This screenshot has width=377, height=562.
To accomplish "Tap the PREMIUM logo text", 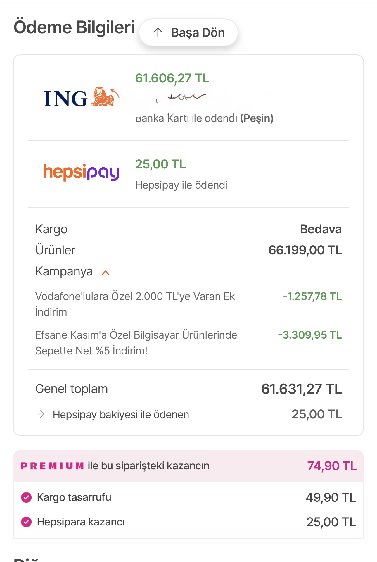I will click(x=52, y=466).
